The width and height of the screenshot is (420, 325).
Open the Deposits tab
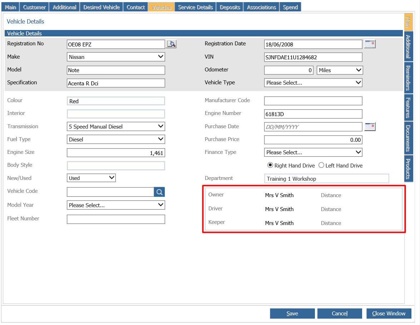coord(230,7)
